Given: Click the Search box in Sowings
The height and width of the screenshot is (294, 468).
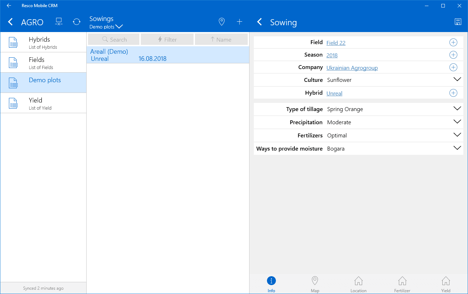Looking at the screenshot, I should (114, 40).
